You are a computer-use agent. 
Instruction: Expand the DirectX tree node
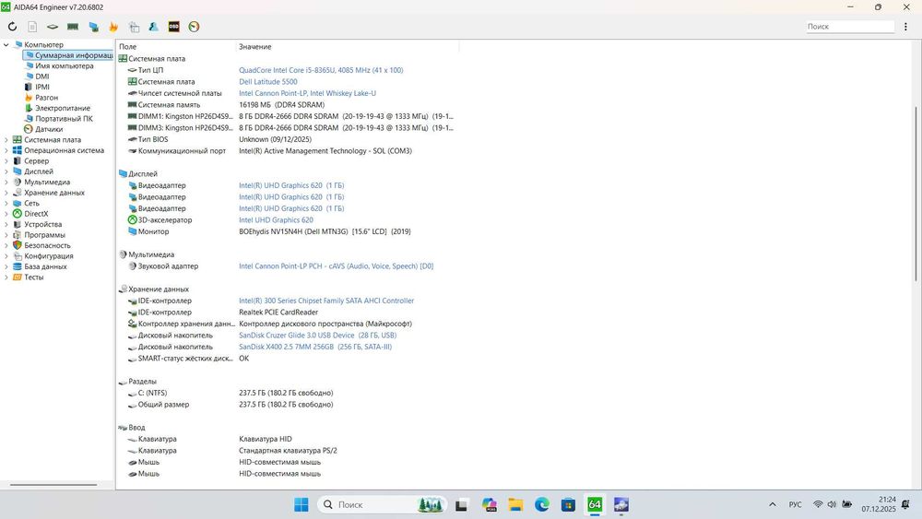pos(6,214)
